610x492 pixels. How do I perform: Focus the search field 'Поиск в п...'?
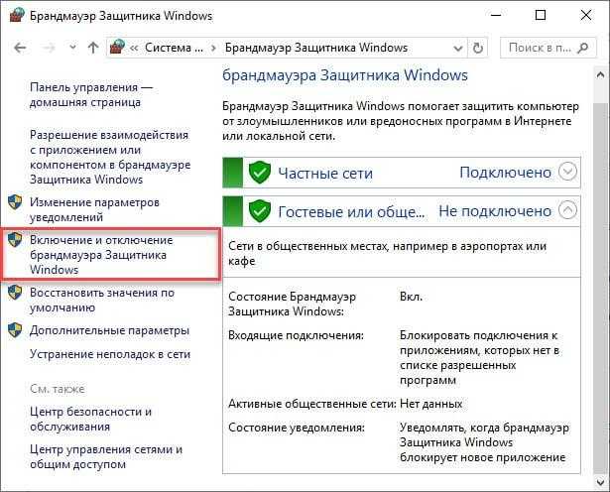click(548, 48)
